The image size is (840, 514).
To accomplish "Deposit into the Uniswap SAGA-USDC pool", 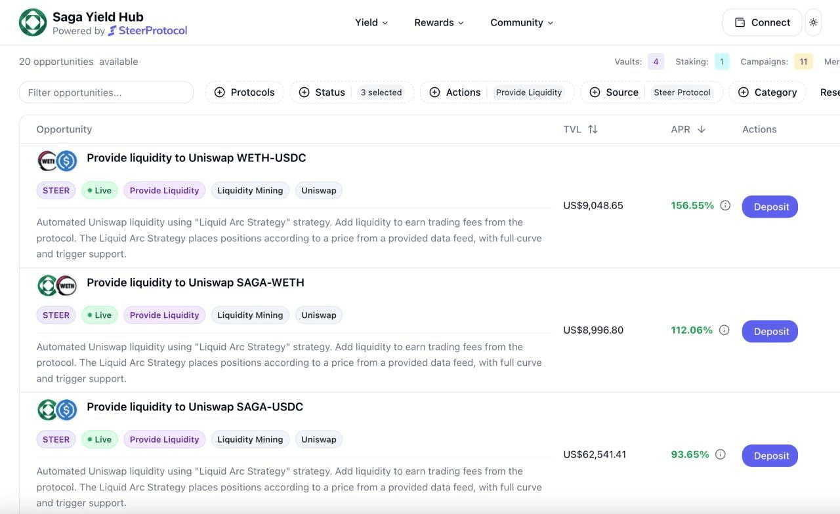I will tap(770, 456).
